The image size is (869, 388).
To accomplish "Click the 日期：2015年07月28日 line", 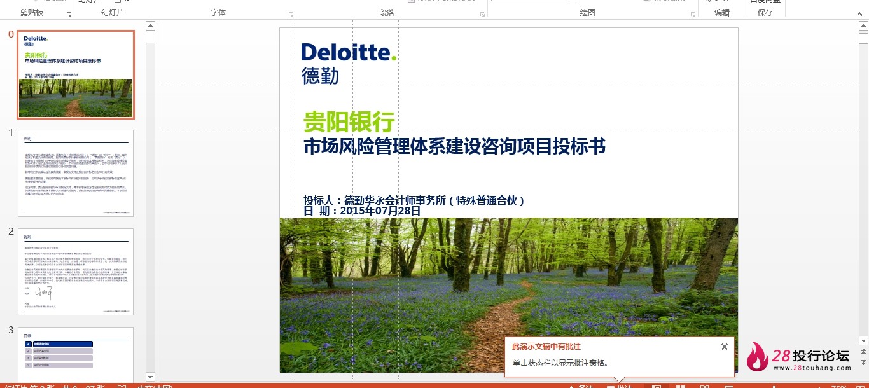I will [x=362, y=211].
